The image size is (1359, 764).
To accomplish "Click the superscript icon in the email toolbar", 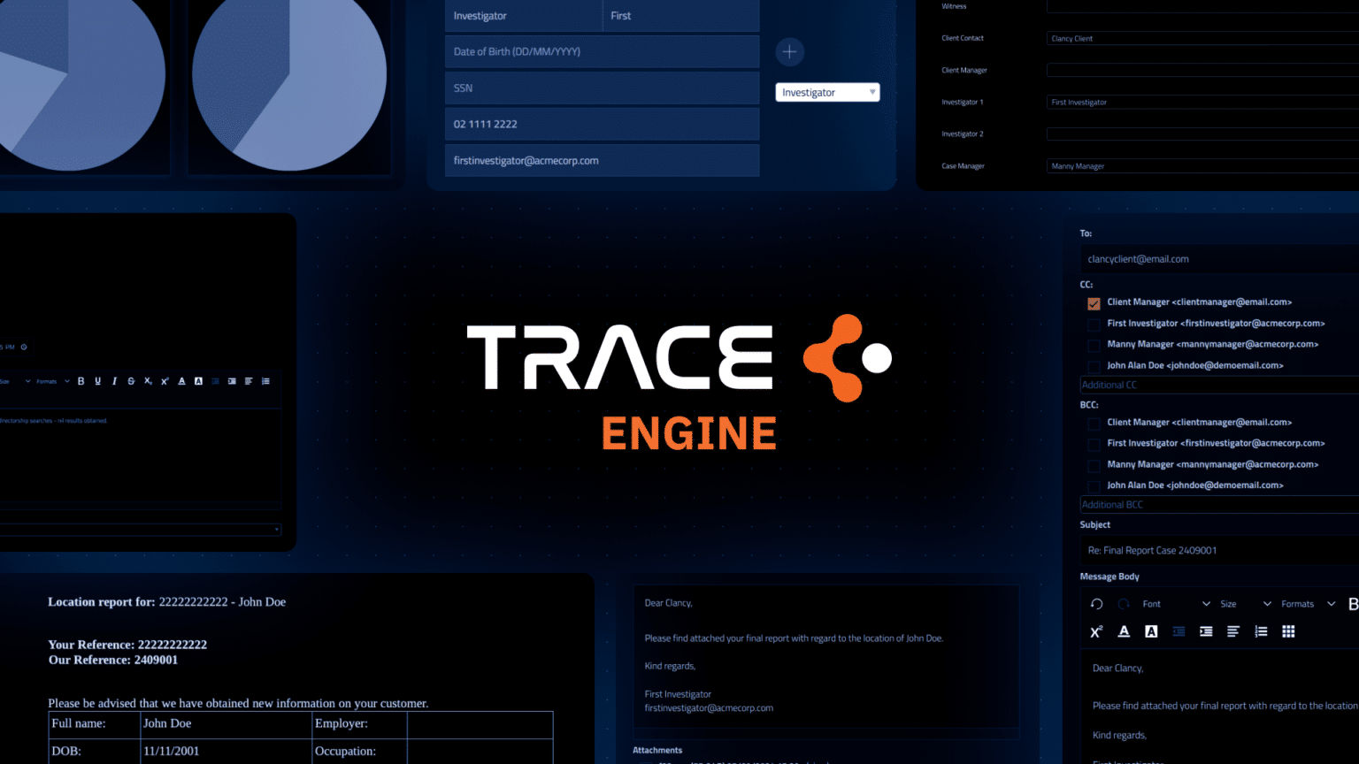I will pyautogui.click(x=1096, y=630).
